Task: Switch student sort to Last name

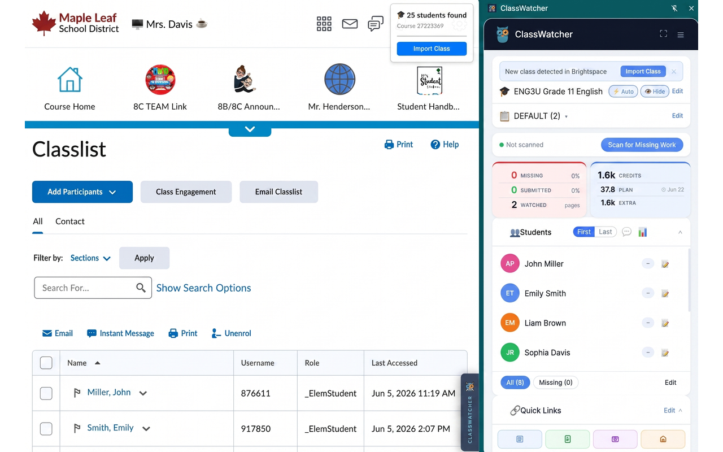Action: tap(606, 232)
